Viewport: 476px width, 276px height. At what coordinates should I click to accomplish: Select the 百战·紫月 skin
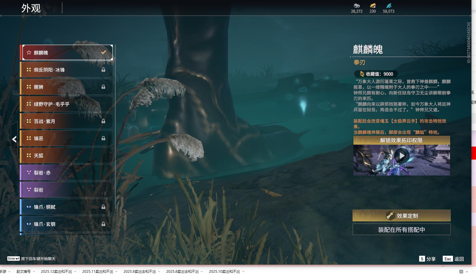(x=67, y=121)
